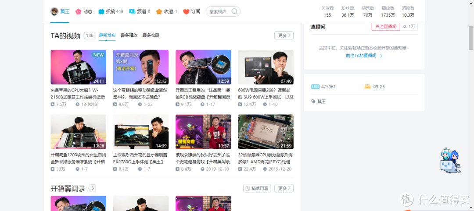This screenshot has width=474, height=211.
Task: Click the 获赞数 70万 stat
Action: tap(368, 11)
